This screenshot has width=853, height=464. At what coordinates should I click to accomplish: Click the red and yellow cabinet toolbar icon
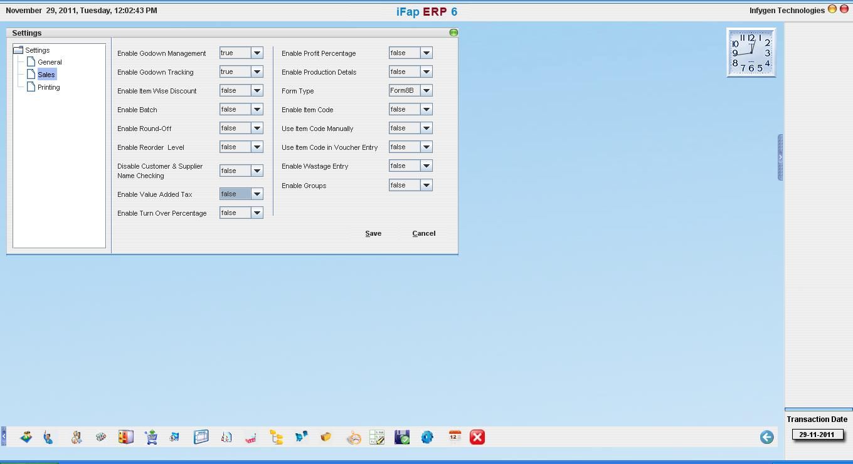pos(126,437)
